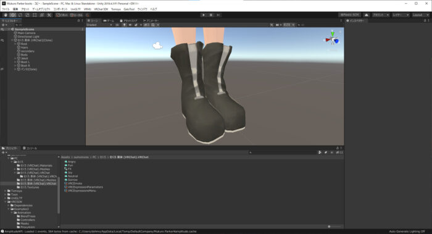Switch to the Console tab
The image size is (432, 234).
(x=30, y=148)
